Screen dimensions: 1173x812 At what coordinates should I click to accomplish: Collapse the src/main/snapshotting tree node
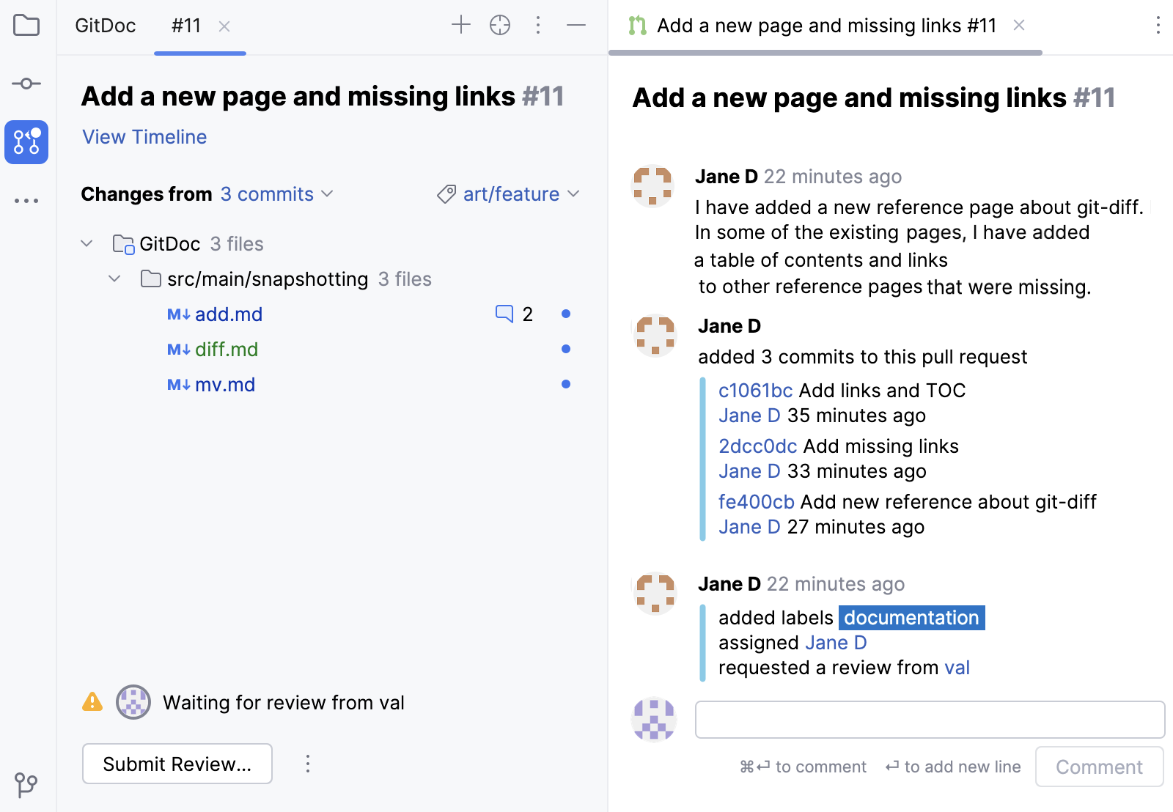(x=114, y=278)
